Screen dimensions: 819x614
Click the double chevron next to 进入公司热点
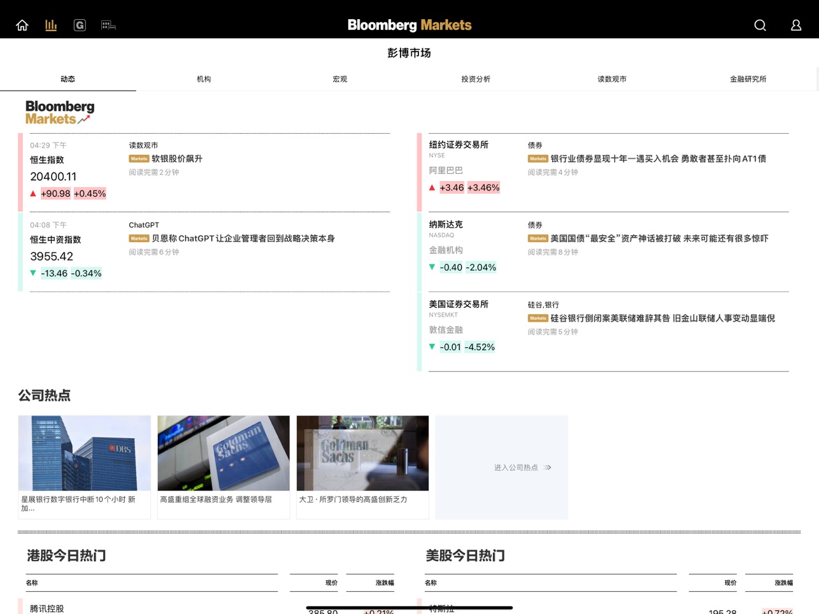pos(548,468)
